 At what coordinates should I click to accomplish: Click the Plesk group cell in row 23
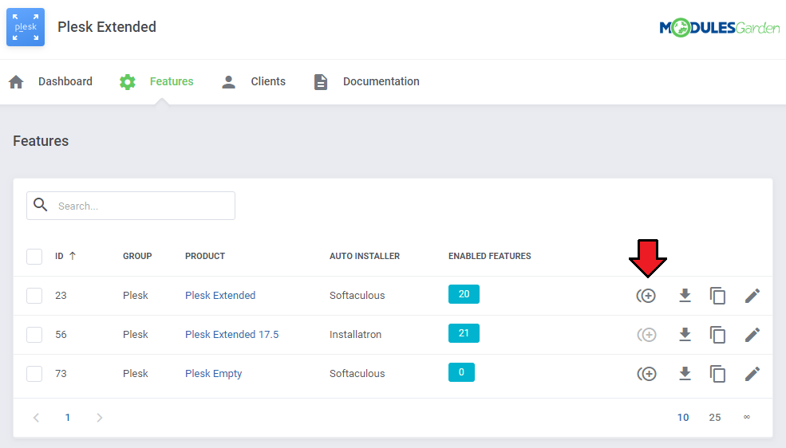pyautogui.click(x=136, y=295)
